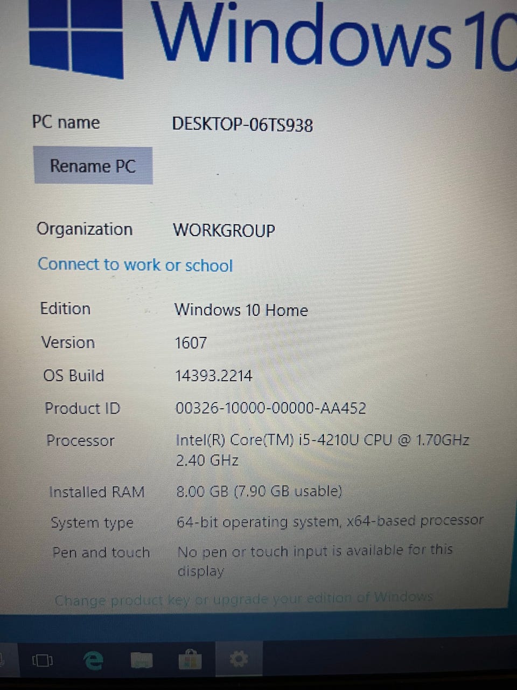This screenshot has height=690, width=517.
Task: Click the 64-bit operating system value
Action: point(330,521)
